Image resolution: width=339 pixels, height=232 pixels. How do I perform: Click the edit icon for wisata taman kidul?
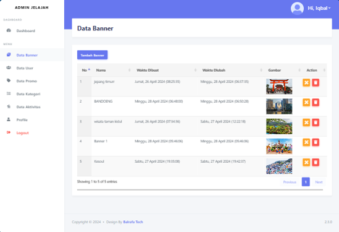[306, 122]
